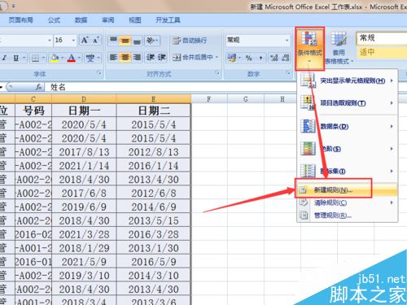This screenshot has height=305, width=407.
Task: Open 图标集(I) icon sets submenu
Action: [348, 171]
